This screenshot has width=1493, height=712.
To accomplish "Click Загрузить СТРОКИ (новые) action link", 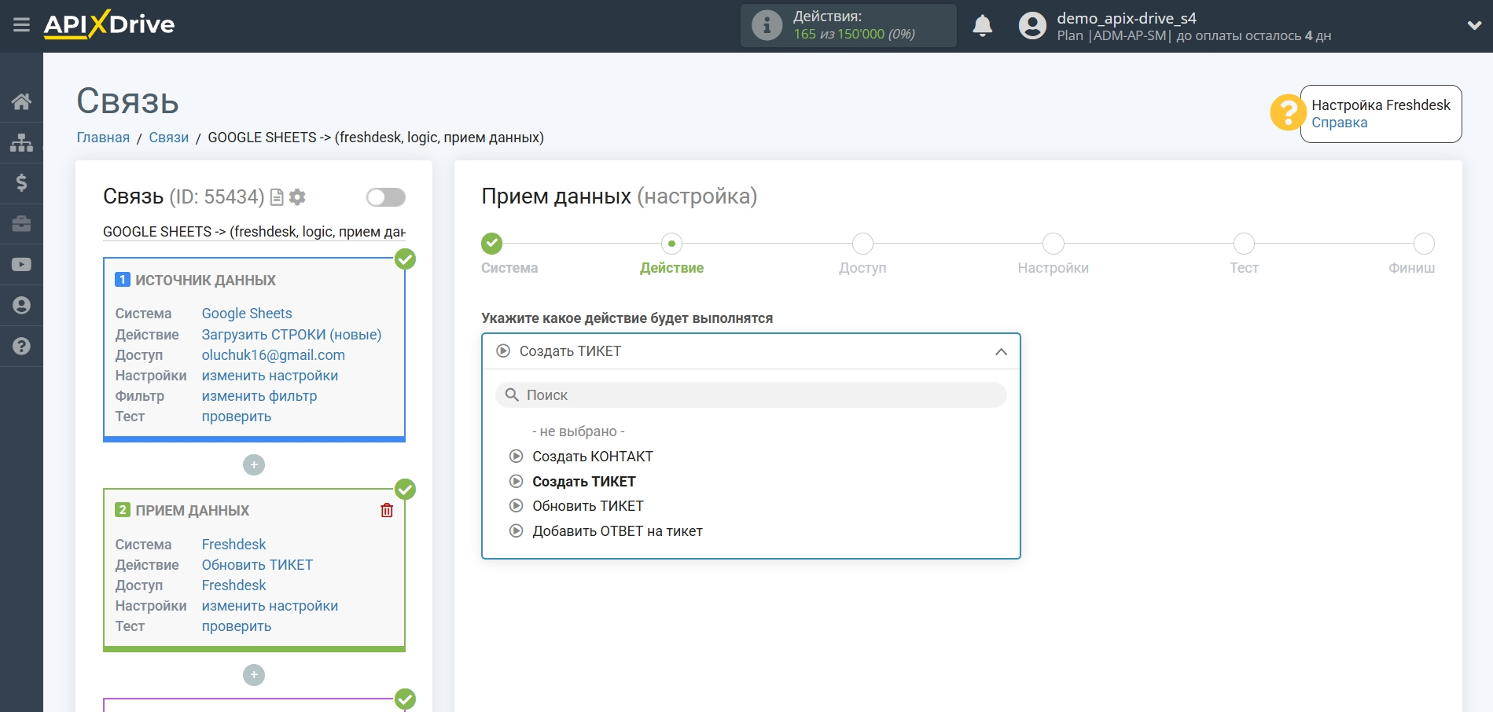I will [292, 335].
